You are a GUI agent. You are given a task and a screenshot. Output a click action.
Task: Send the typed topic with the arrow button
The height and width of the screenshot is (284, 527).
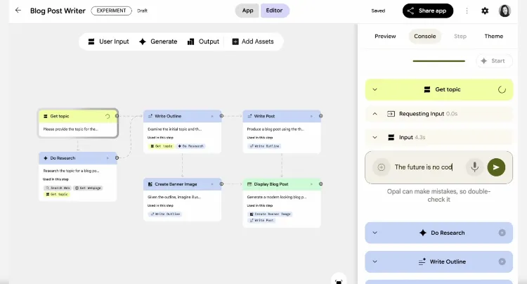[496, 167]
